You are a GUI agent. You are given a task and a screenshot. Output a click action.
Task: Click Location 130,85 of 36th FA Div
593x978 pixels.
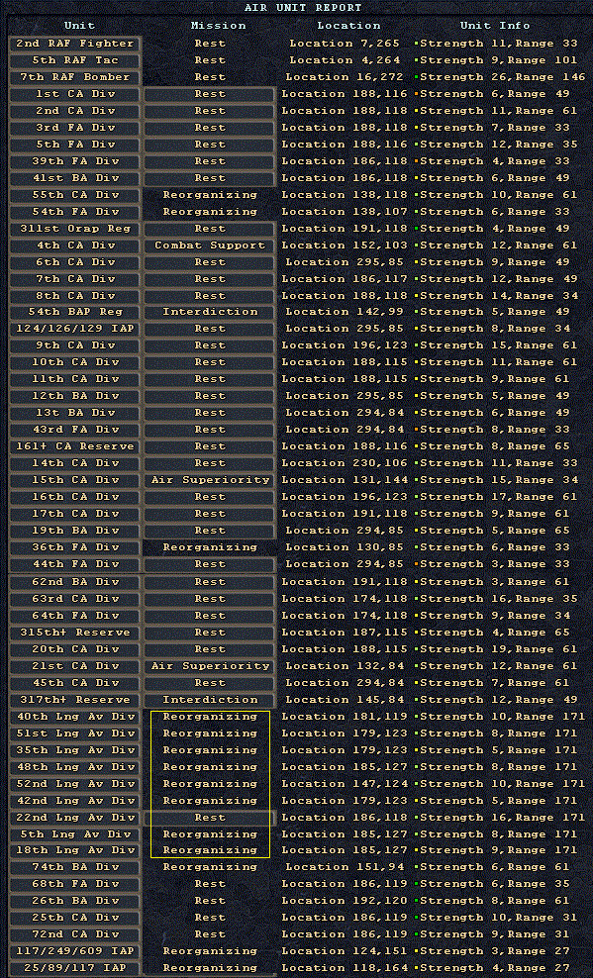345,547
